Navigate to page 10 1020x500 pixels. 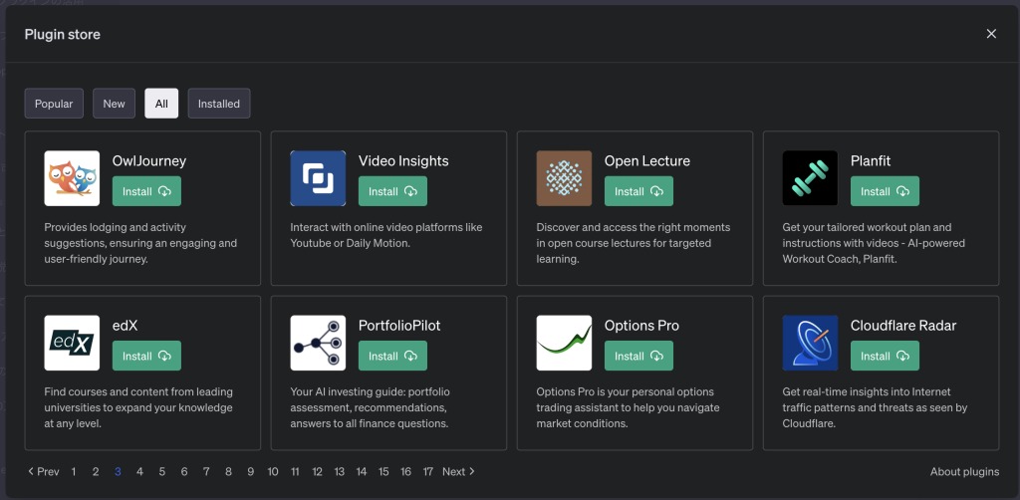click(273, 471)
